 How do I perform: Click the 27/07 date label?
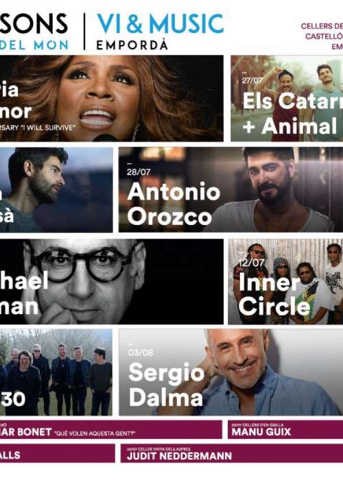tap(252, 80)
